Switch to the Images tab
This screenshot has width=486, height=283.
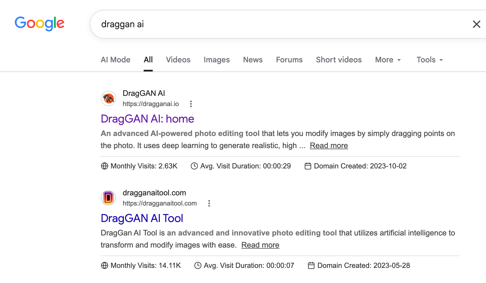point(217,60)
